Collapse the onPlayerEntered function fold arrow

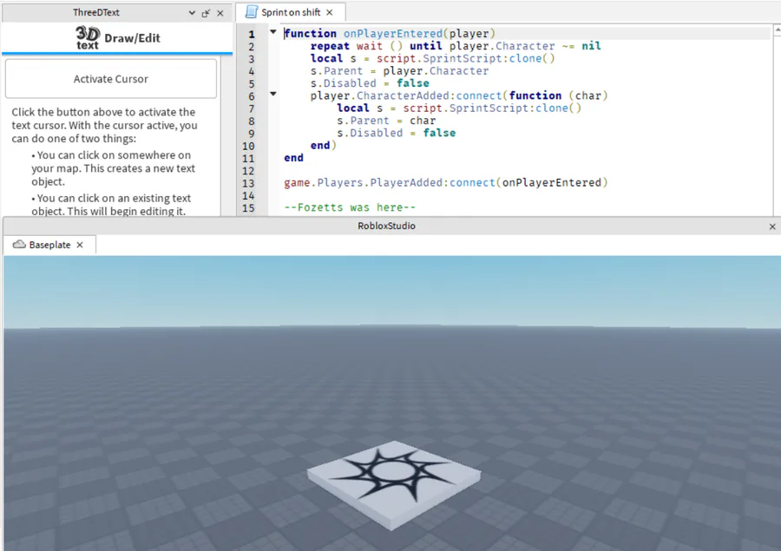[x=273, y=32]
